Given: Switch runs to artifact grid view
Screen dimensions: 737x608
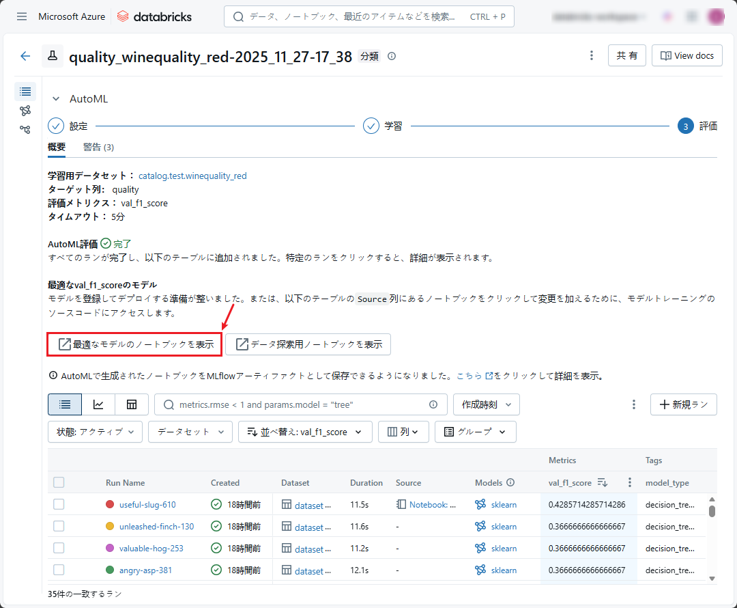Looking at the screenshot, I should coord(132,404).
